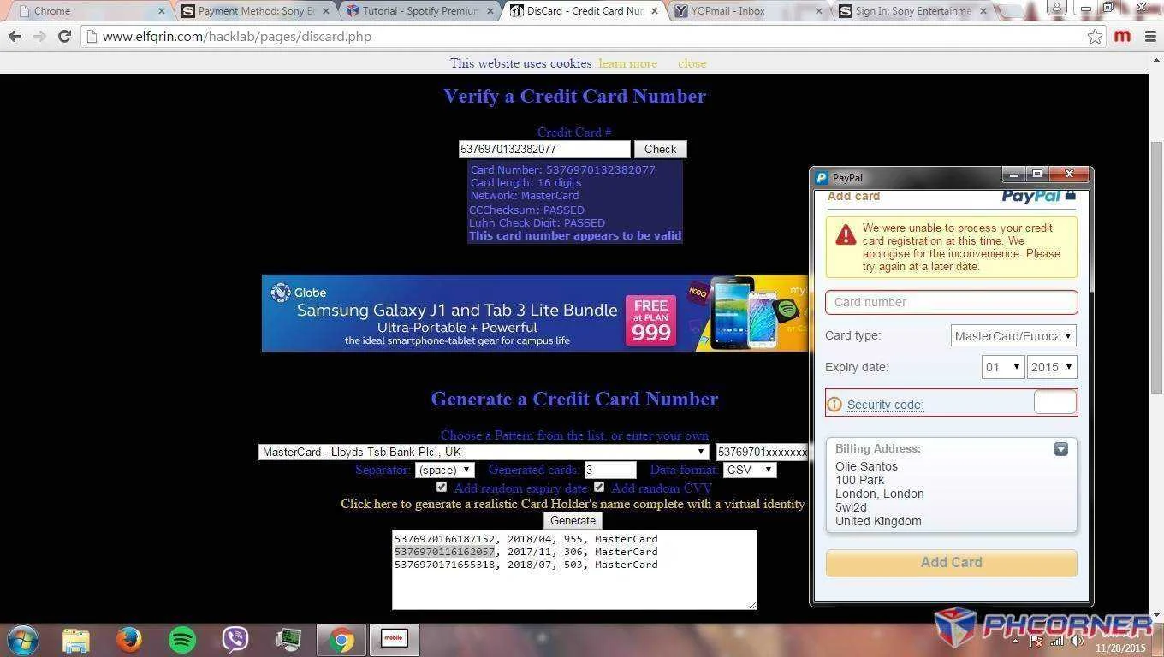The image size is (1164, 657).
Task: Open the Chrome hamburger menu
Action: tap(1149, 37)
